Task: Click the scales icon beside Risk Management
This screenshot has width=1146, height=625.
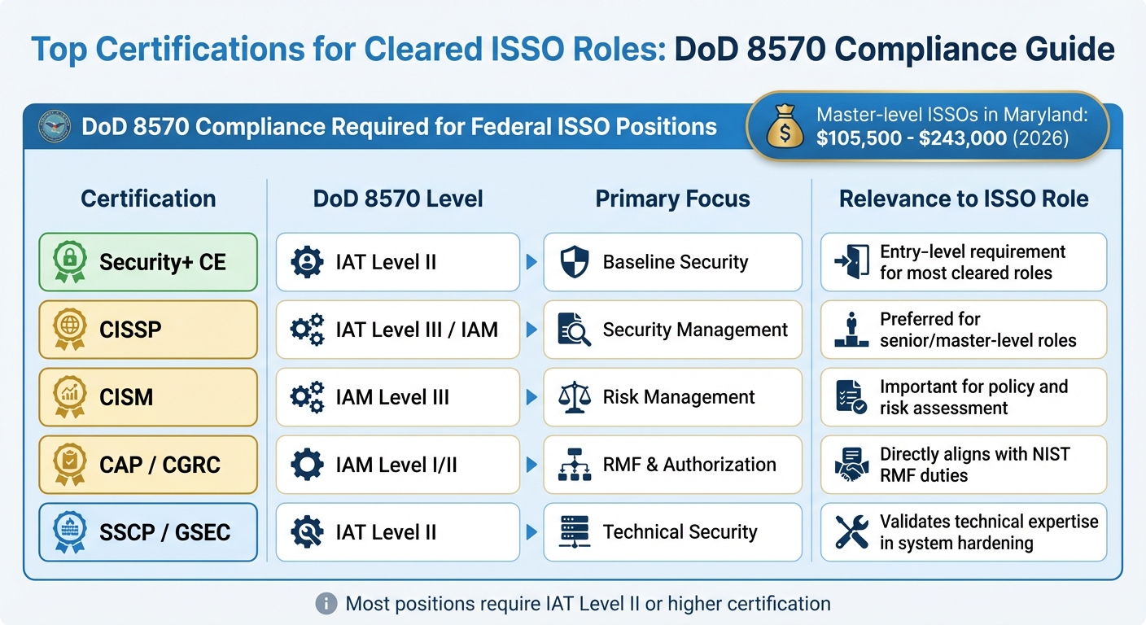Action: 575,397
